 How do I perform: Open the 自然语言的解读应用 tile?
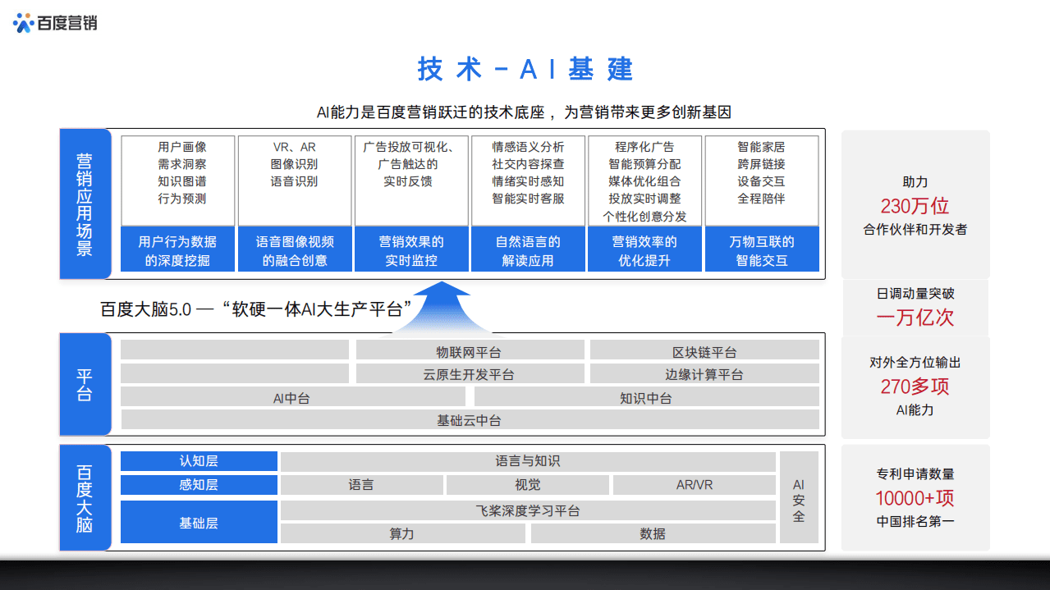pyautogui.click(x=528, y=247)
